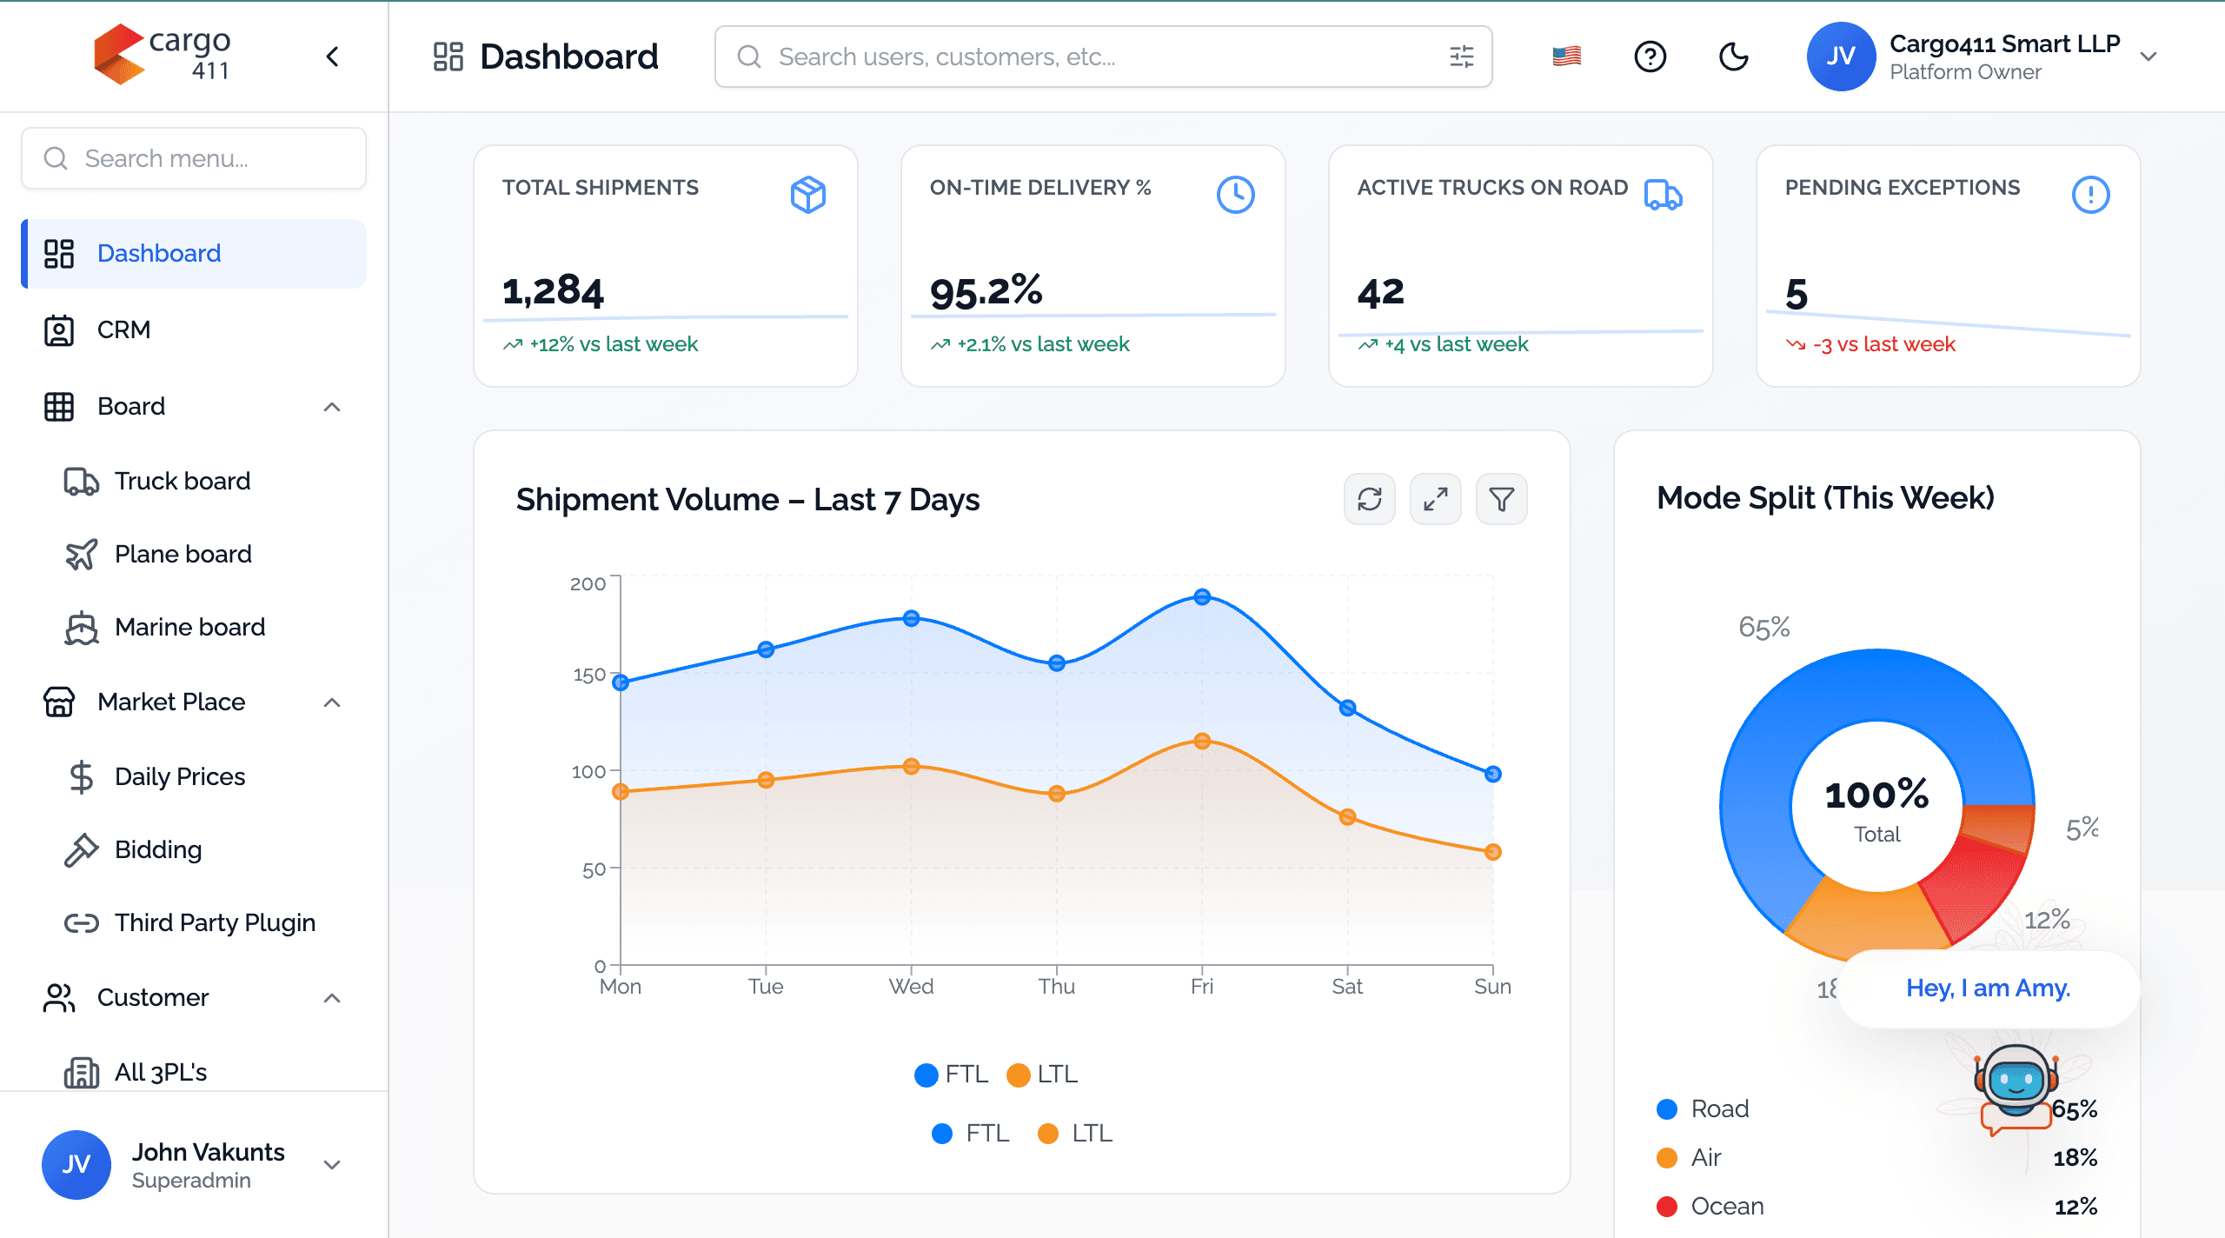Open the Third Party Plugin page
This screenshot has width=2225, height=1238.
pos(214,922)
